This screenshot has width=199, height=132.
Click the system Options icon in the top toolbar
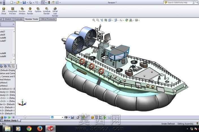tap(57, 3)
